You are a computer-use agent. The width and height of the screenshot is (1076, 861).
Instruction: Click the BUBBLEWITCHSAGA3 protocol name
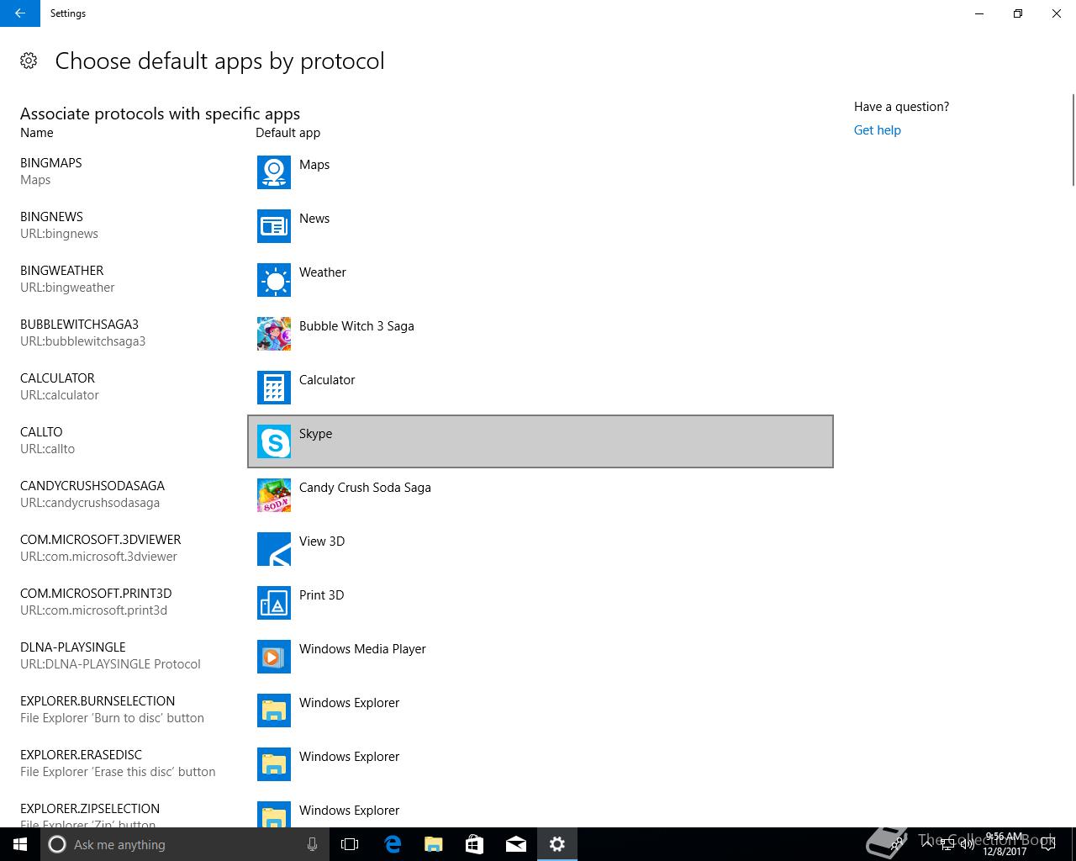point(80,325)
